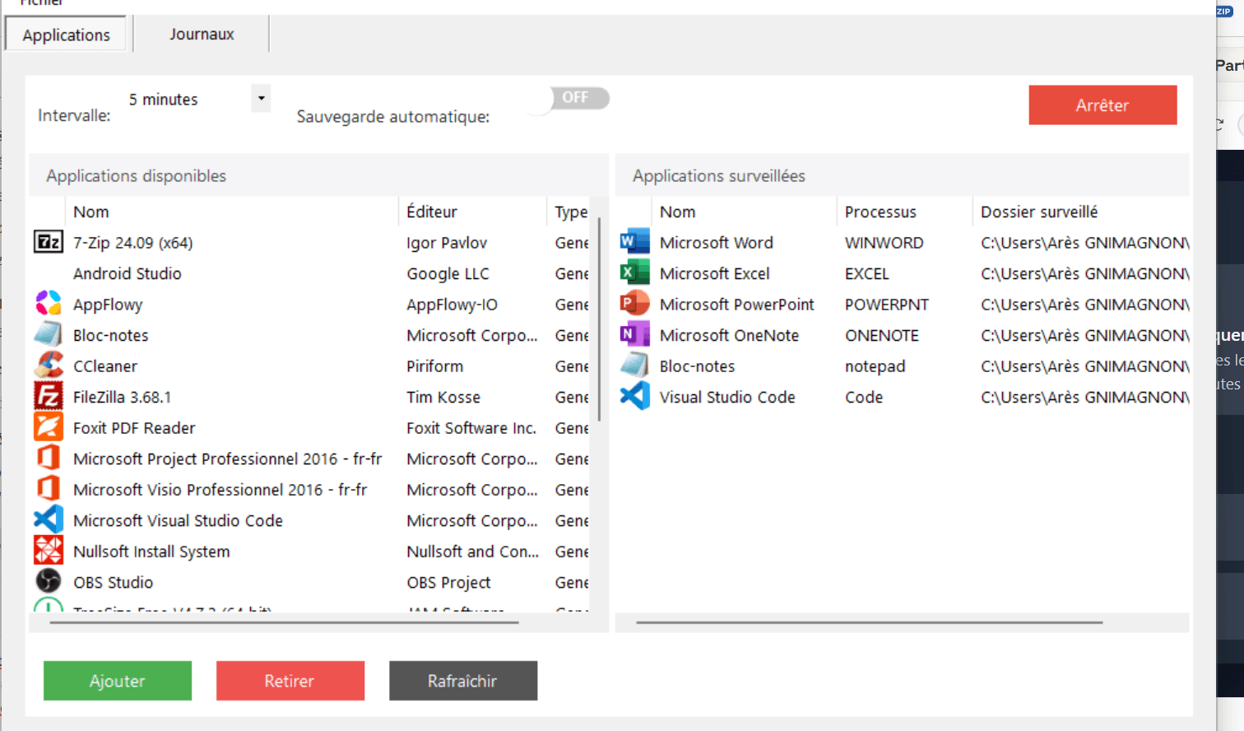
Task: Select Microsoft Project Professionnel 2016 - fr-fr
Action: click(227, 459)
